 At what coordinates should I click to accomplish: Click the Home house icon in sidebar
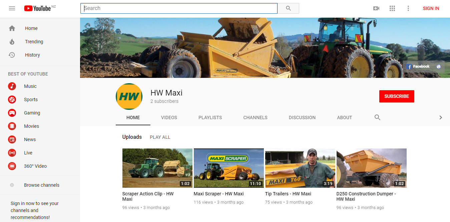coord(12,28)
